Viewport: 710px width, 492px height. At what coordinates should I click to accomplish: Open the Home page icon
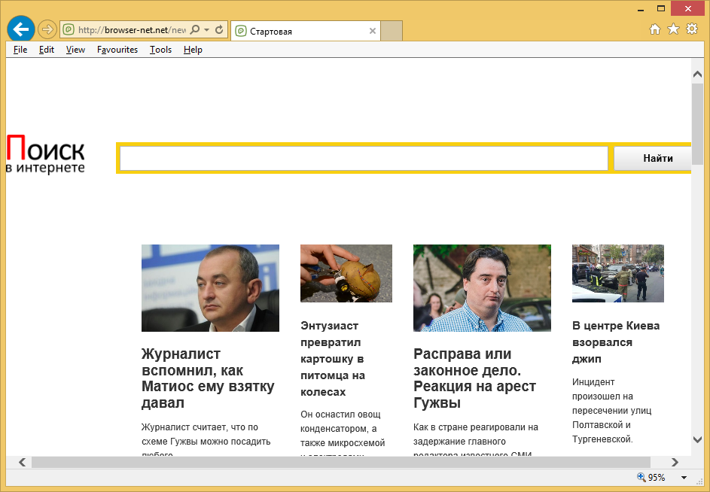pyautogui.click(x=655, y=29)
